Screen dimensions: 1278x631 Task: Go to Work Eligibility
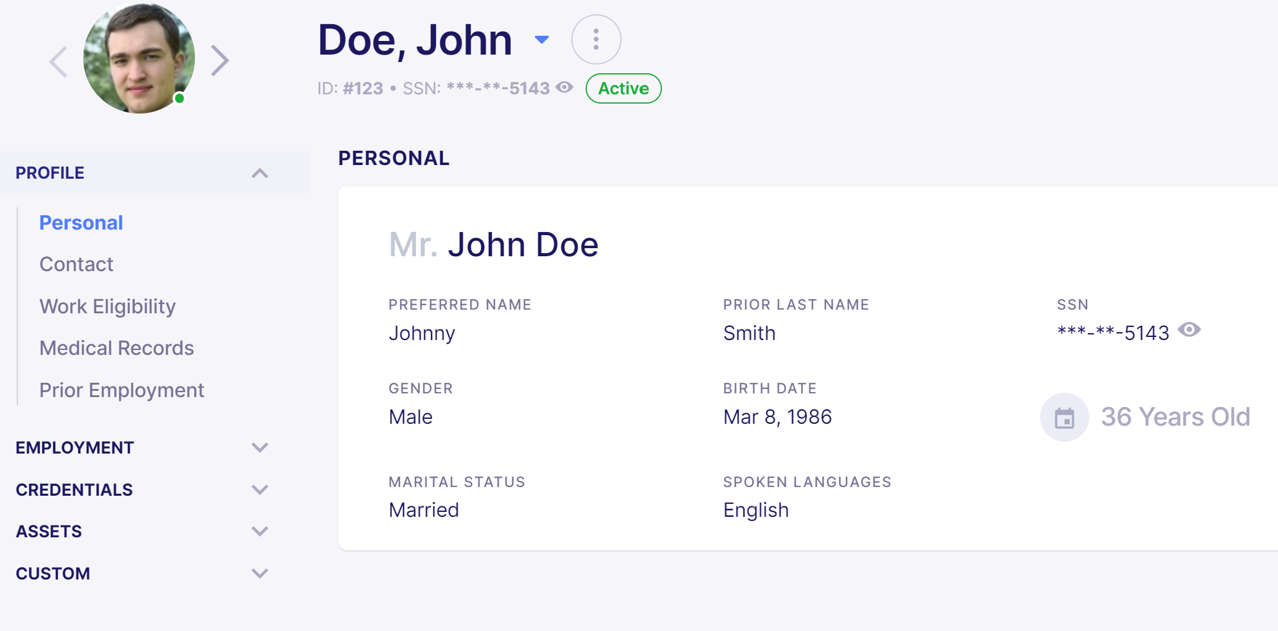click(x=107, y=307)
